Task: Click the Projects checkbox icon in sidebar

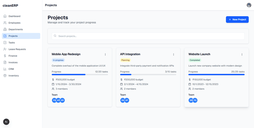Action: point(5,36)
